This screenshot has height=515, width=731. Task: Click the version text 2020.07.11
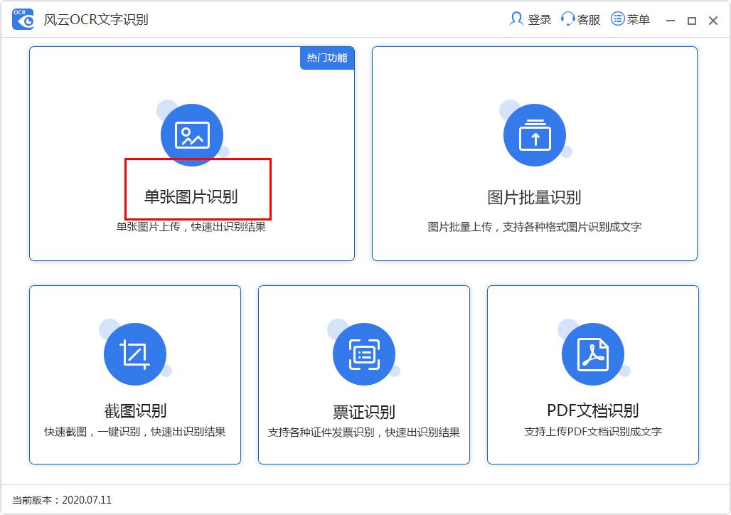pyautogui.click(x=86, y=500)
